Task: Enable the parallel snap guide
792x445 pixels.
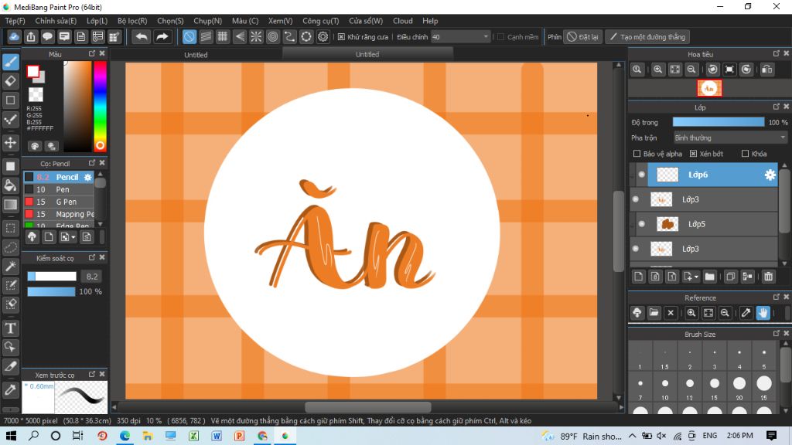Action: (x=206, y=37)
